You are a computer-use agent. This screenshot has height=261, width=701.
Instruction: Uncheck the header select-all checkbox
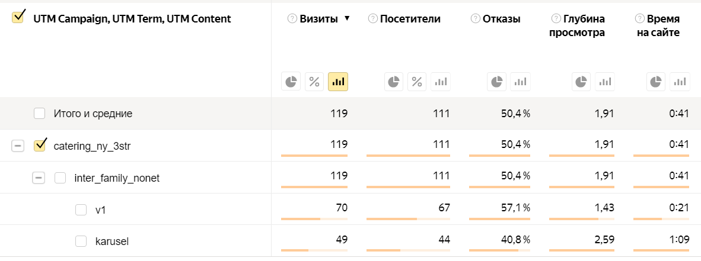click(x=18, y=17)
